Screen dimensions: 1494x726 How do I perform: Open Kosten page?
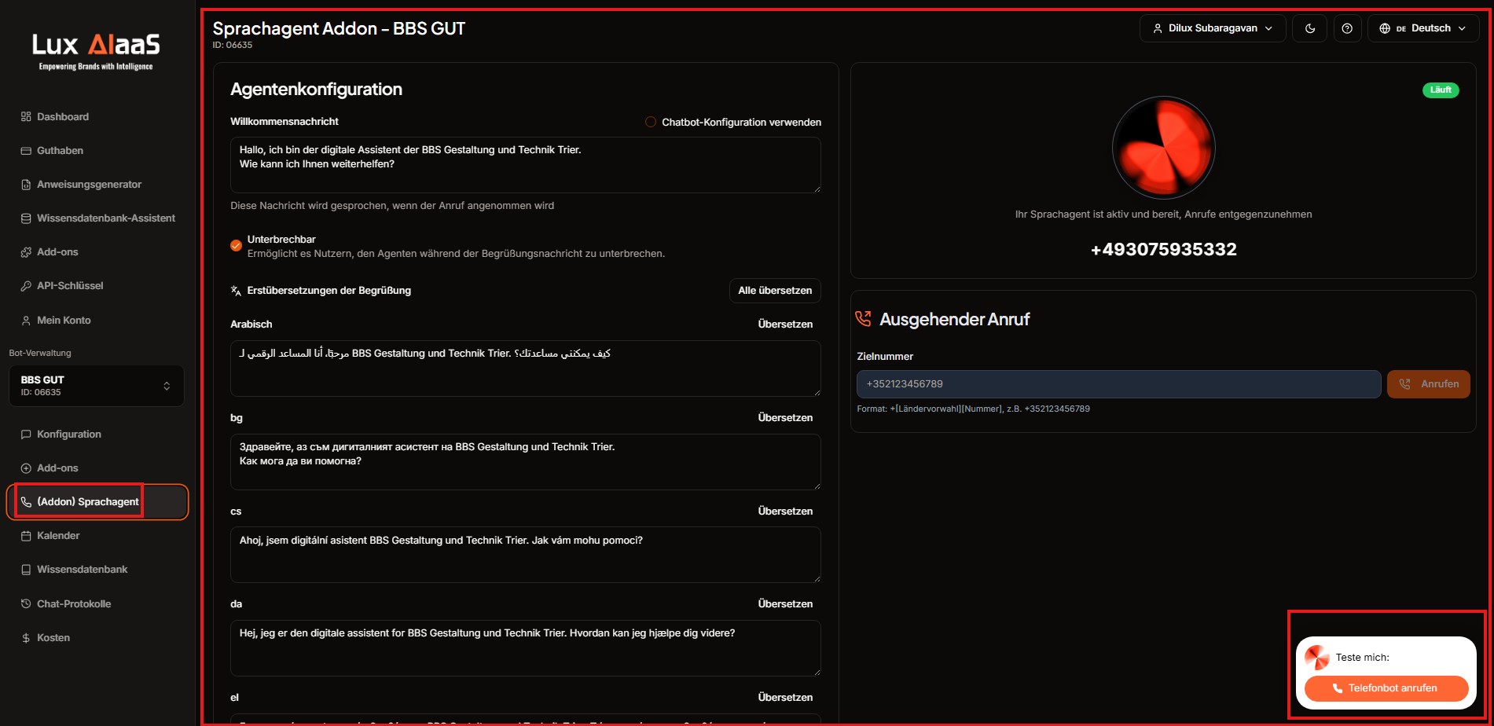[53, 638]
